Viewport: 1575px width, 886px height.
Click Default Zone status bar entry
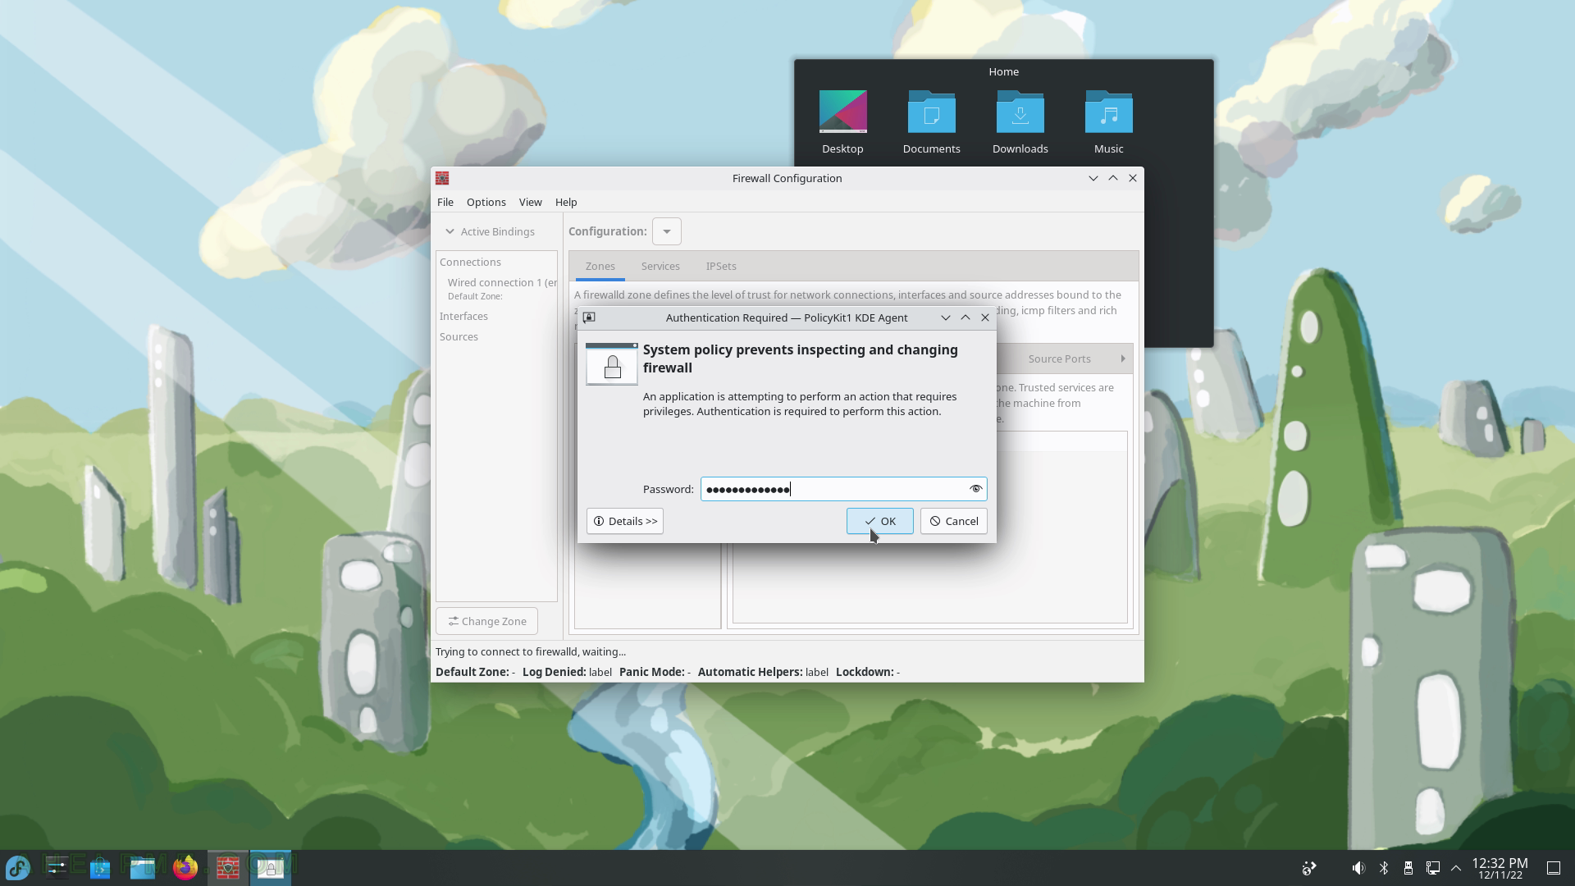(475, 672)
